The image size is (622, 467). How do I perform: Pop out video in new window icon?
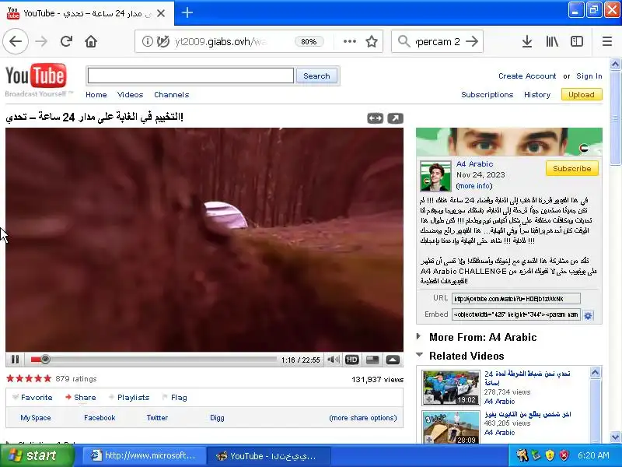point(395,118)
